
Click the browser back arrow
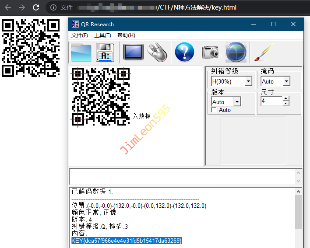point(8,7)
